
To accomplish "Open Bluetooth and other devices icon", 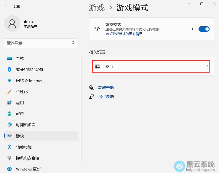I will [9, 70].
